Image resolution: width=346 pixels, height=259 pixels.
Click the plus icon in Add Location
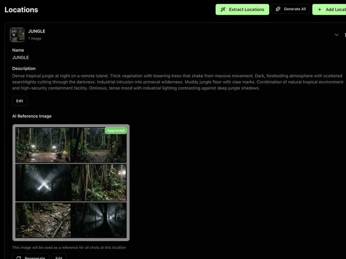click(320, 9)
